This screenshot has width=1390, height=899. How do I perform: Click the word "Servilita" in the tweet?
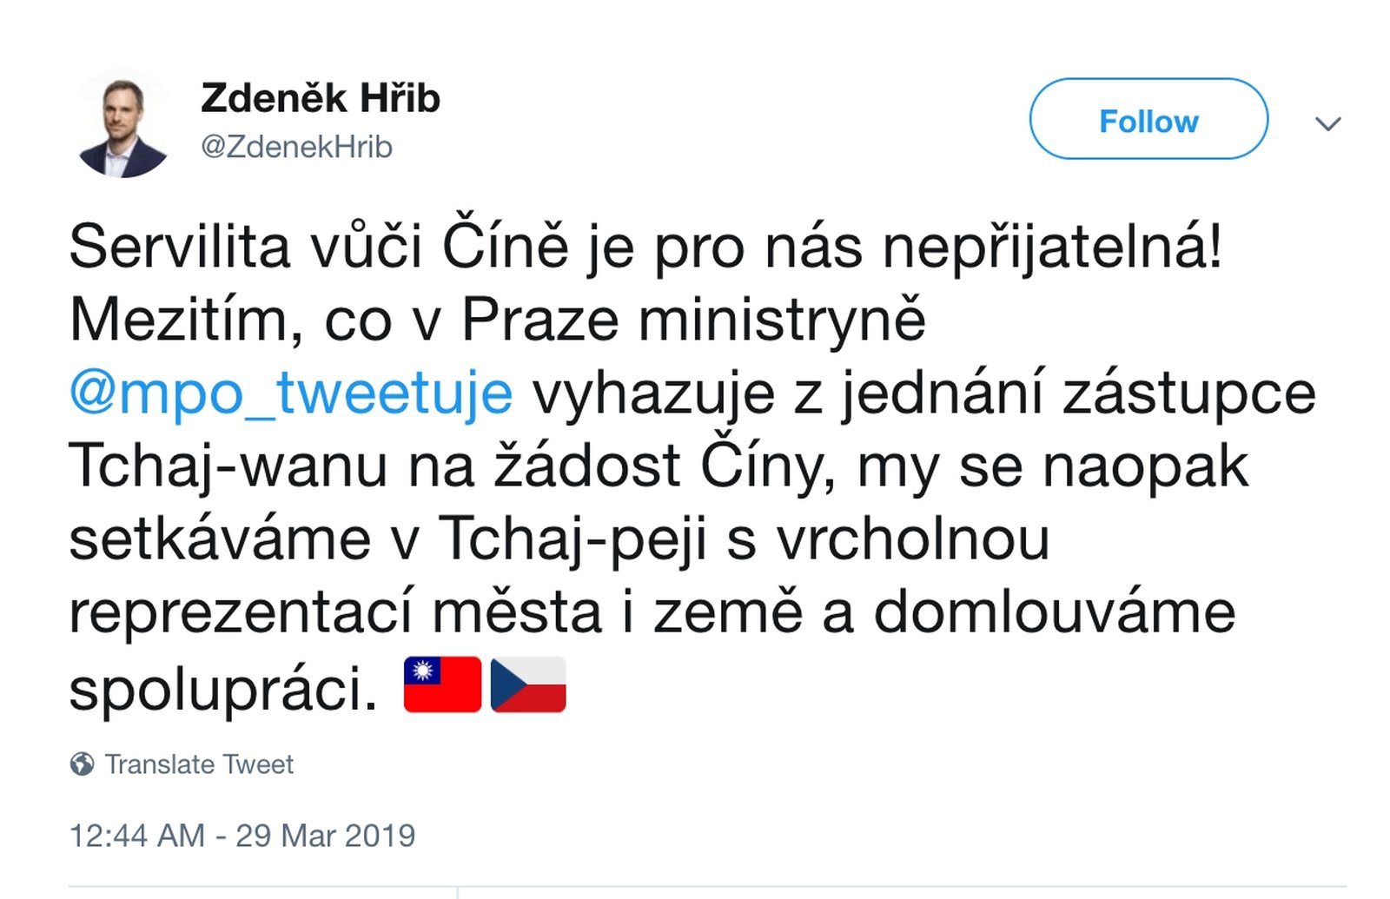(179, 248)
